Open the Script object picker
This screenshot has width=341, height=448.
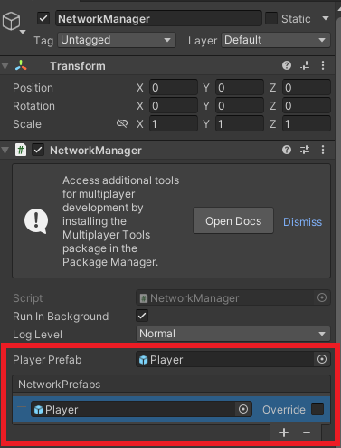point(322,297)
